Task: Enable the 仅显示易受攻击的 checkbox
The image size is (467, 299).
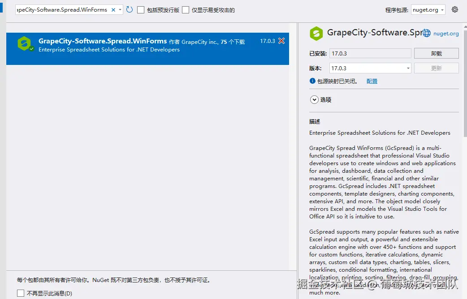Action: click(x=186, y=10)
